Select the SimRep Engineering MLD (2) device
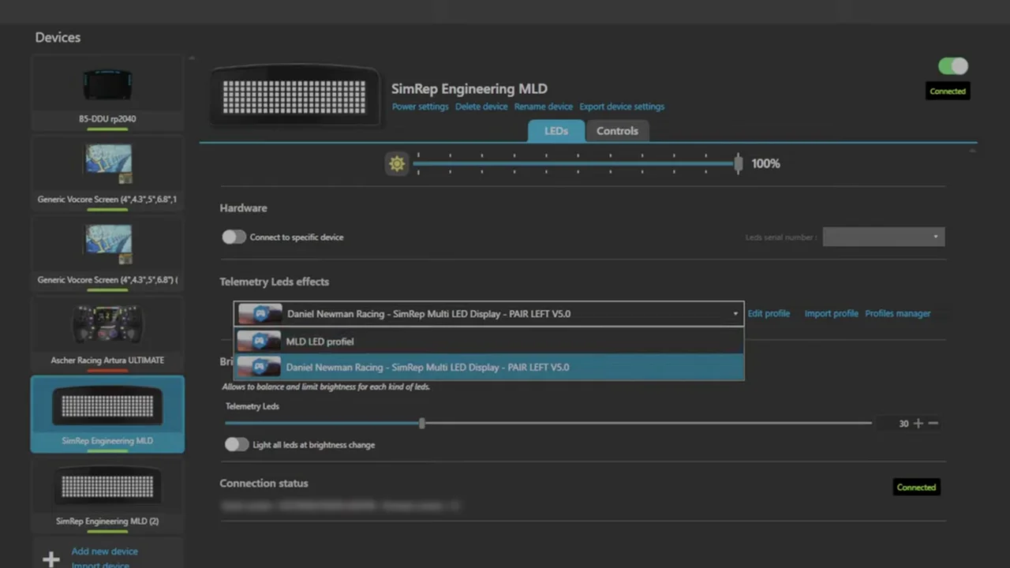Screen dimensions: 1010x568 107,495
